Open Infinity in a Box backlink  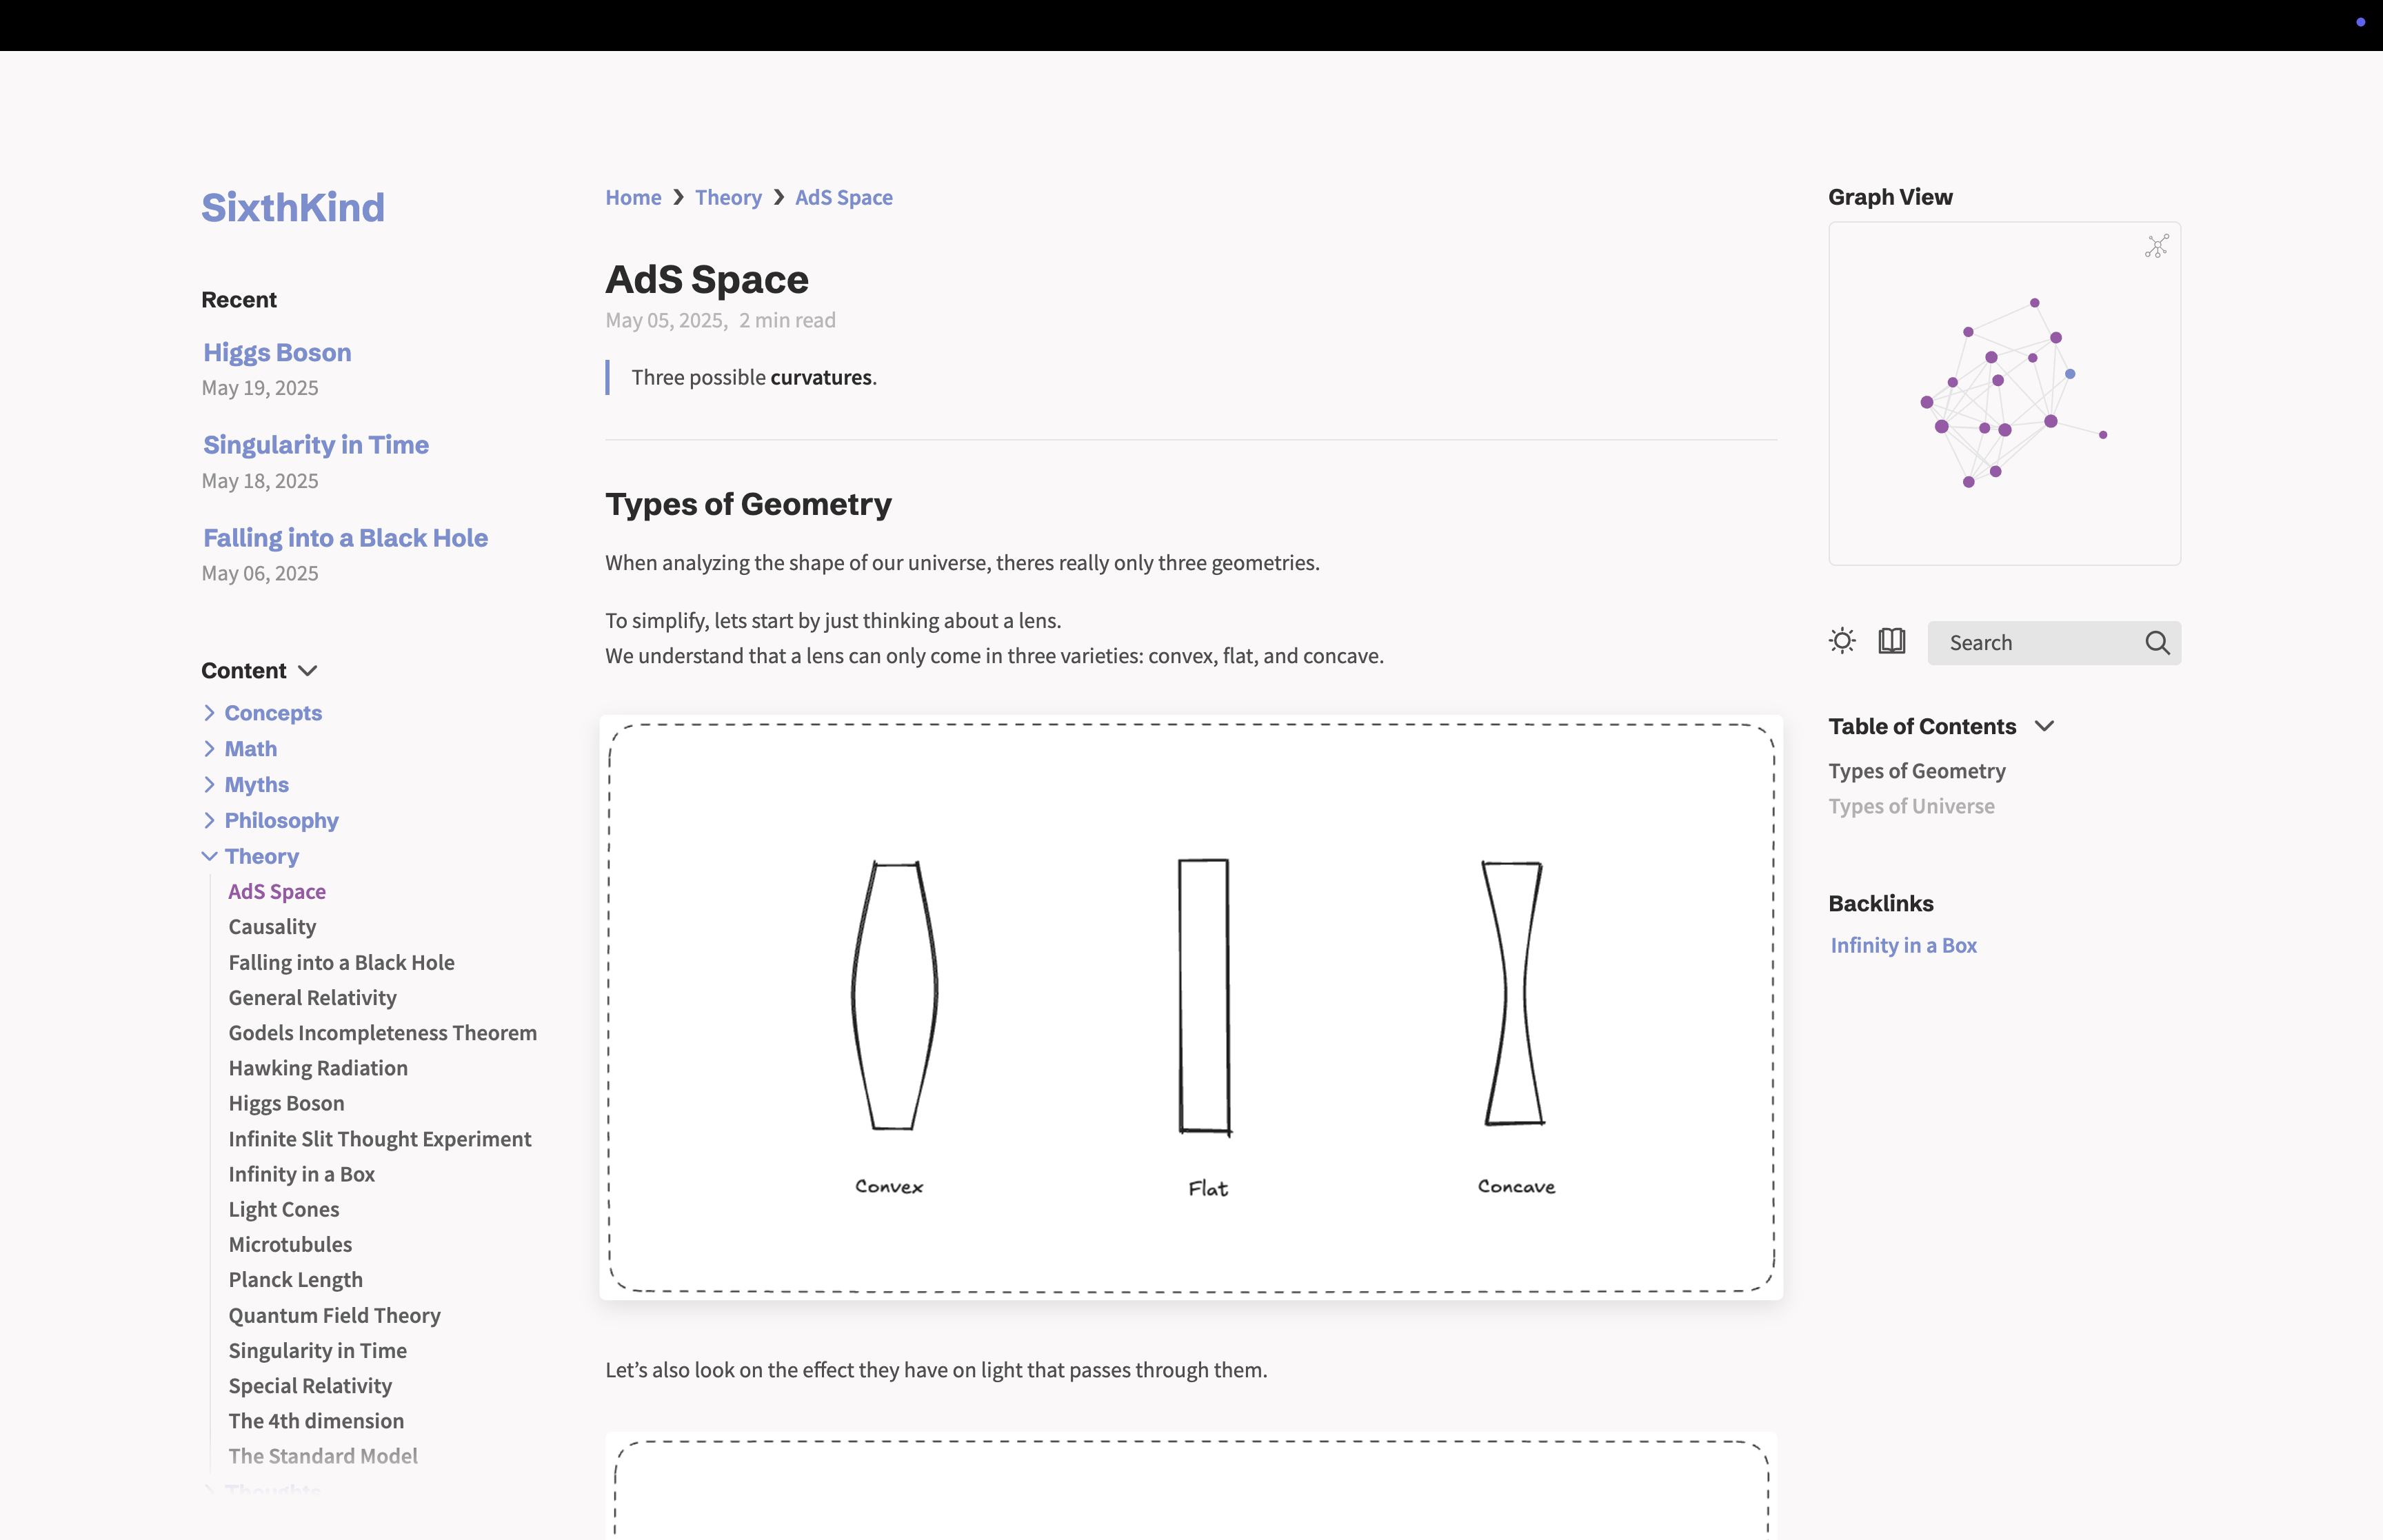[1903, 945]
